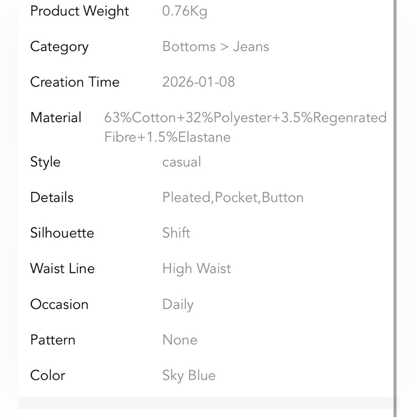
Task: Select the casual style value
Action: coord(181,162)
